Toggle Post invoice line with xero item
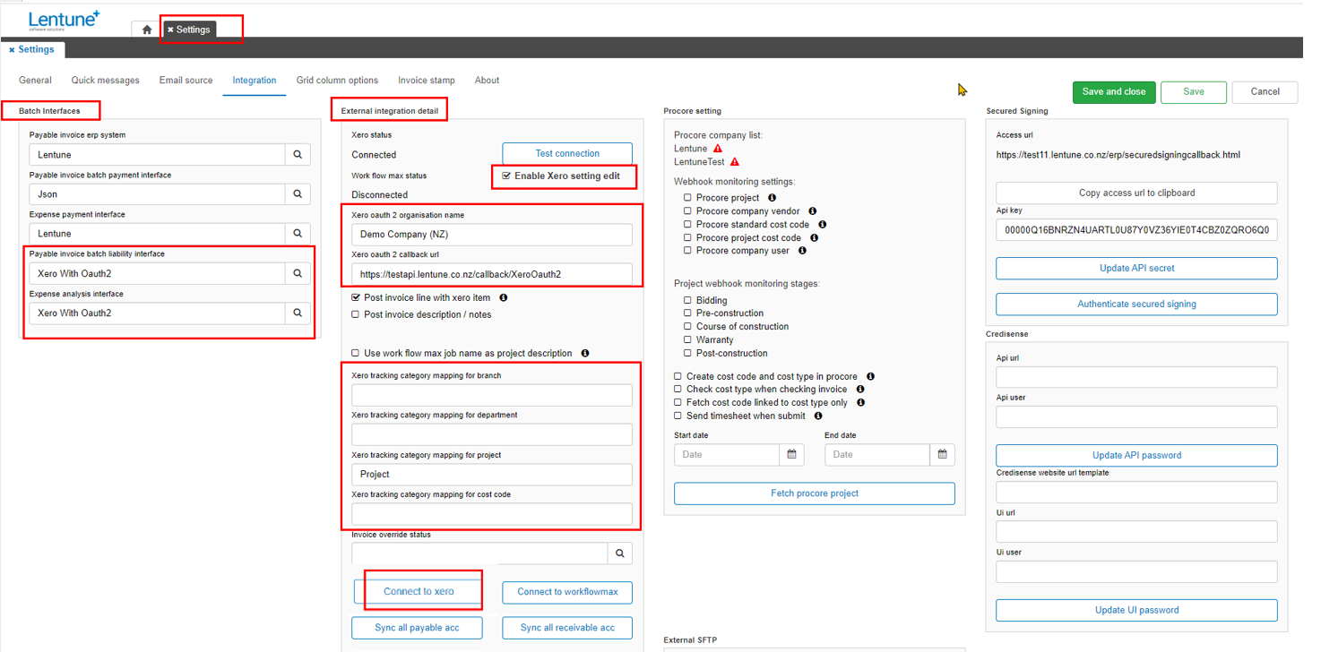This screenshot has height=652, width=1321. click(356, 298)
